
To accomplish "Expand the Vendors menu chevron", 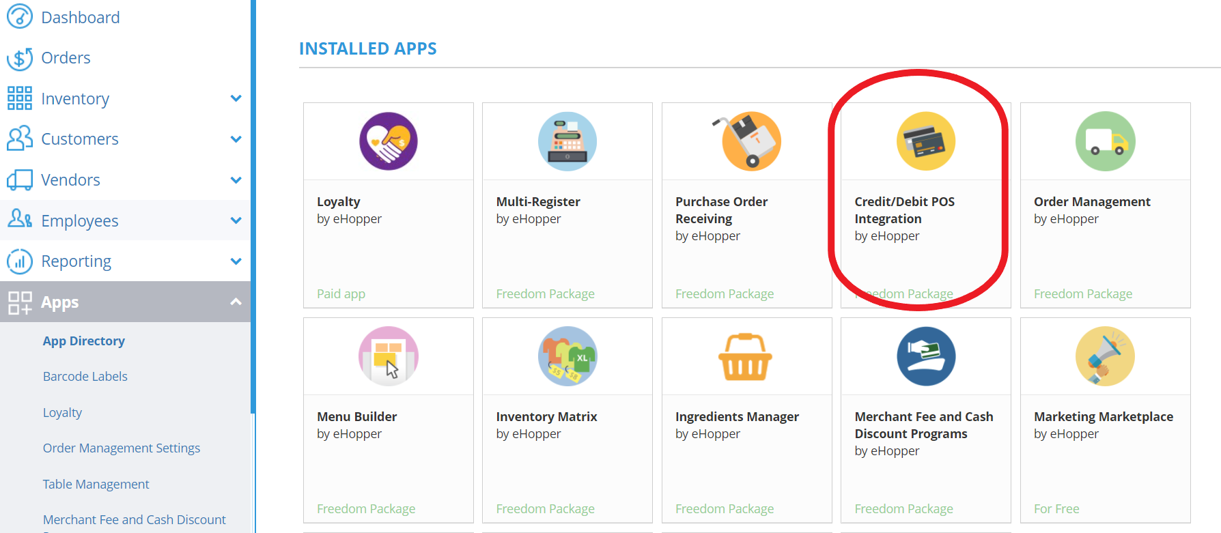I will point(236,180).
